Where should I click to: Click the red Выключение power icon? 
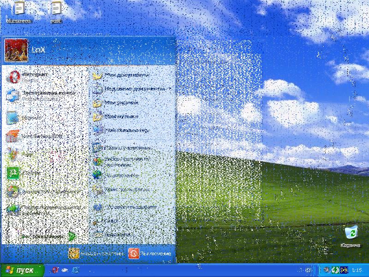click(133, 253)
